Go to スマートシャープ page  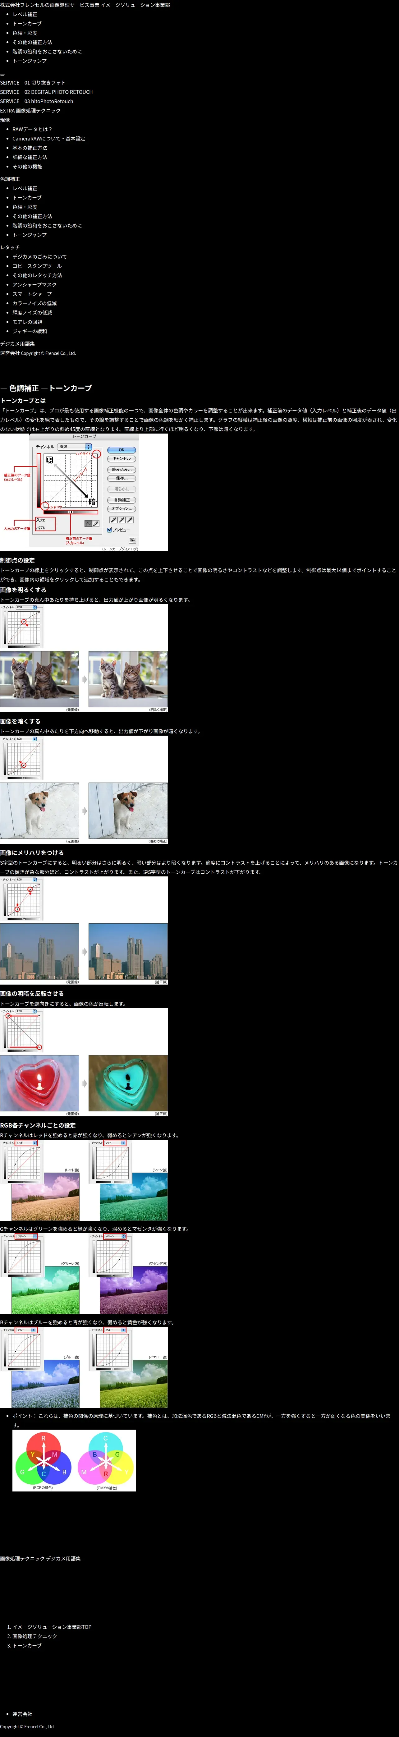tap(32, 294)
